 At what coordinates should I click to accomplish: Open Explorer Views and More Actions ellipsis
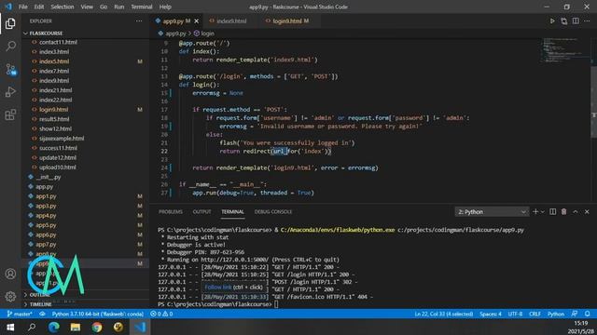139,20
